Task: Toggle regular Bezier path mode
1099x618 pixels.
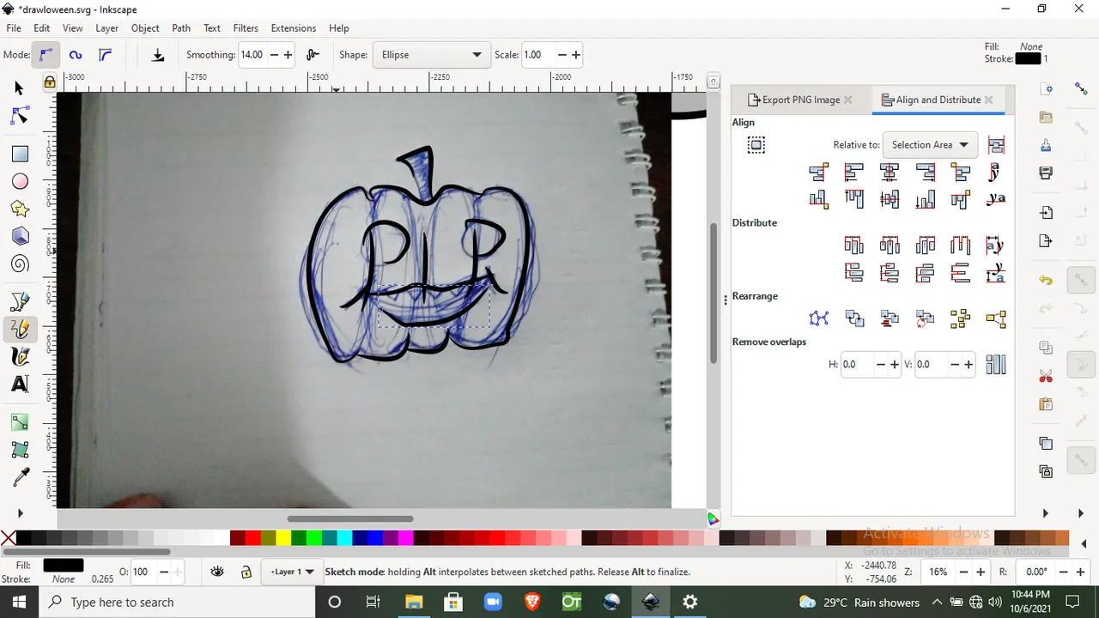Action: (46, 55)
